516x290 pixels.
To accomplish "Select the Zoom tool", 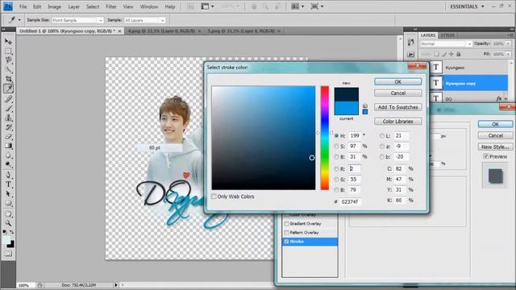I will (8, 224).
